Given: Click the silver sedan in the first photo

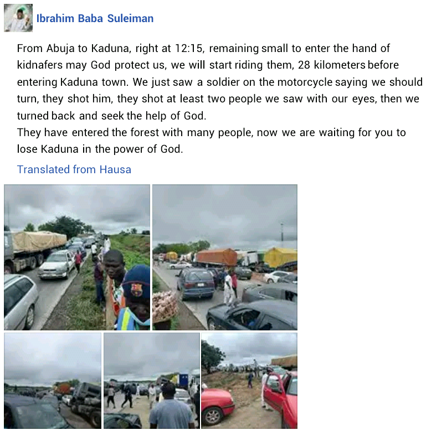Looking at the screenshot, I should click(57, 265).
